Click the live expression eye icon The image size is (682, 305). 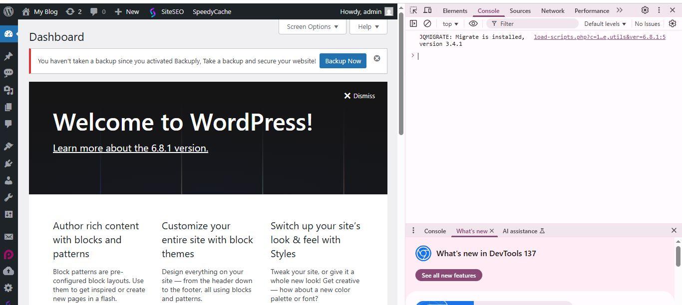pyautogui.click(x=473, y=23)
